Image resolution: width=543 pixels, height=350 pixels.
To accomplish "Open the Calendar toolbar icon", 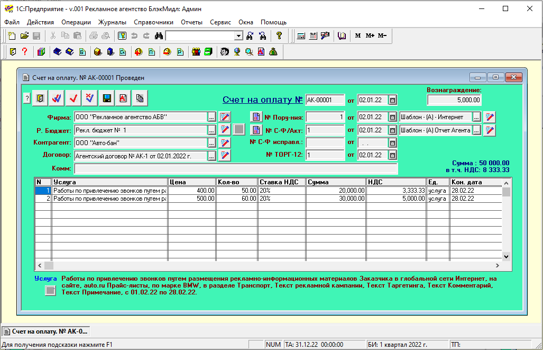I will click(313, 35).
